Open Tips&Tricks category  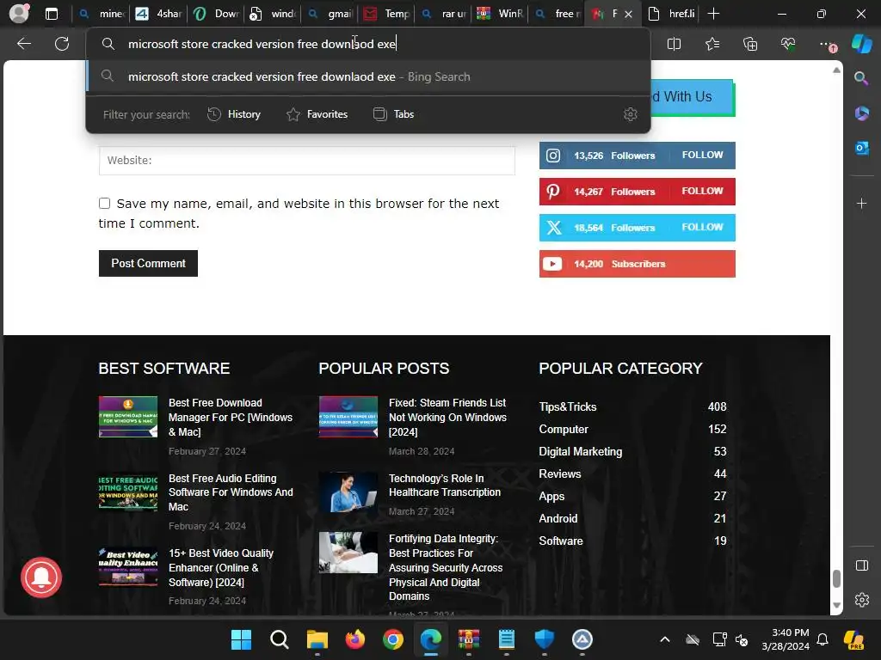(x=568, y=406)
